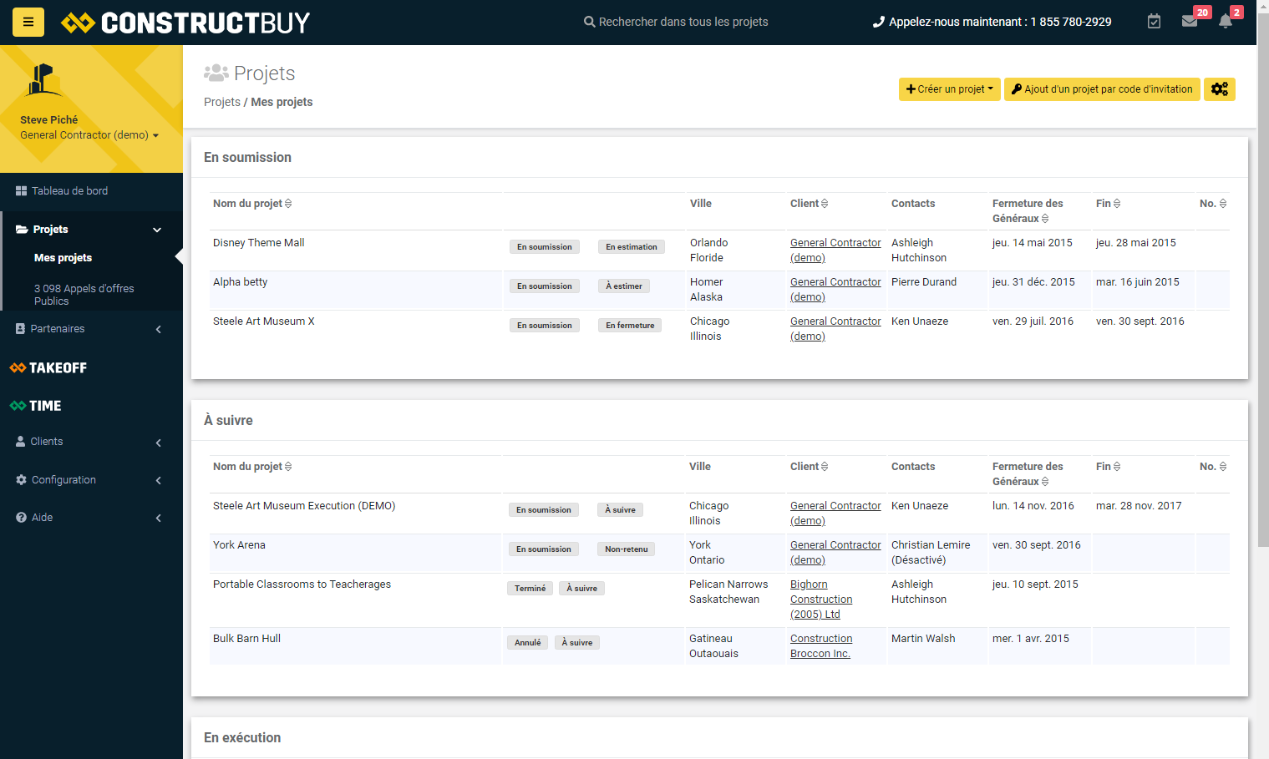Sort En soumission table by Client
Image resolution: width=1269 pixels, height=759 pixels.
click(809, 204)
